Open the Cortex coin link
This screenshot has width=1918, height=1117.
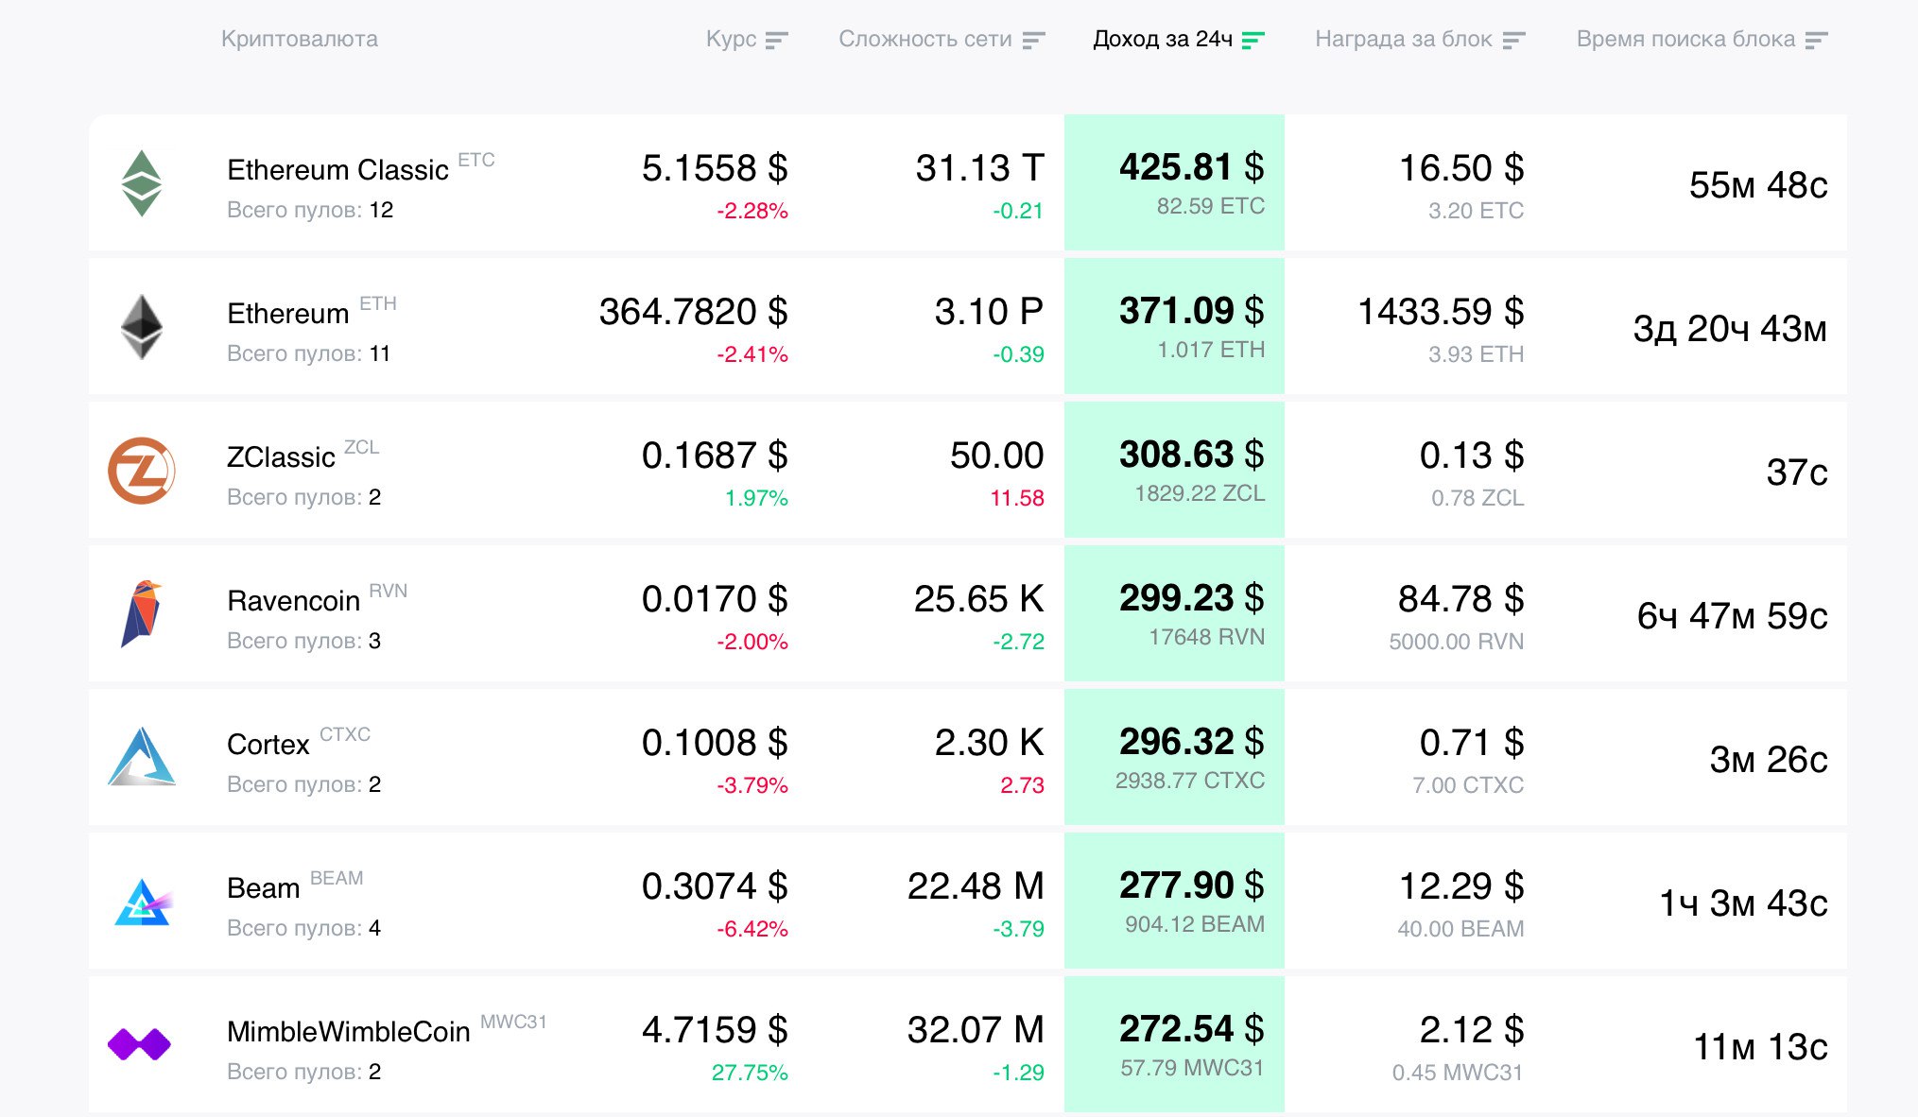click(268, 744)
